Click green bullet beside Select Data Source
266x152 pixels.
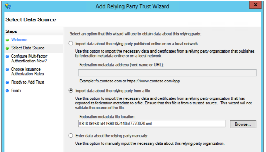pos(7,48)
